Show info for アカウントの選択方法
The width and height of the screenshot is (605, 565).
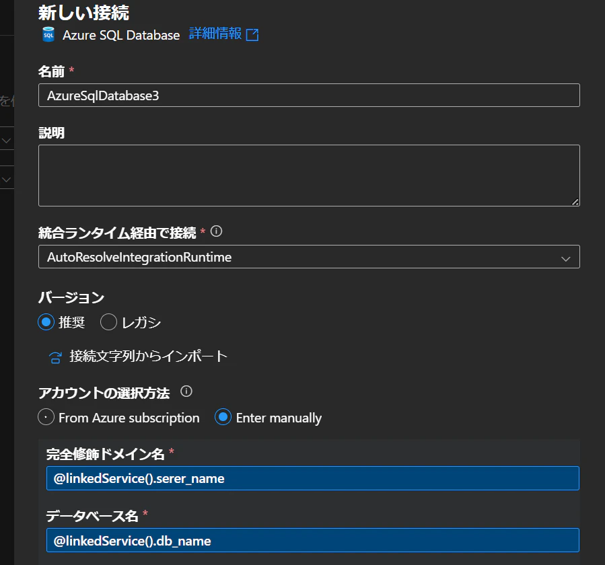(186, 391)
